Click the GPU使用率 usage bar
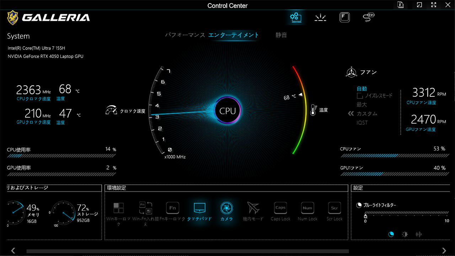 click(x=61, y=174)
